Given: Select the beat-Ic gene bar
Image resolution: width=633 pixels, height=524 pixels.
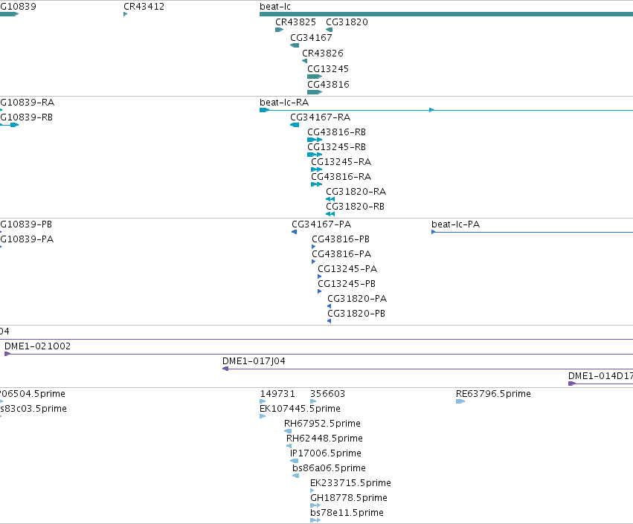Looking at the screenshot, I should click(446, 14).
